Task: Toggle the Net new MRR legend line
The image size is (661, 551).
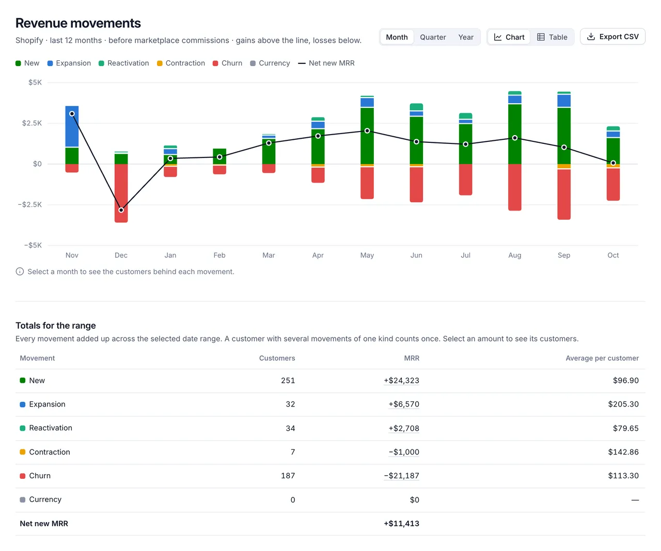Action: click(x=326, y=63)
